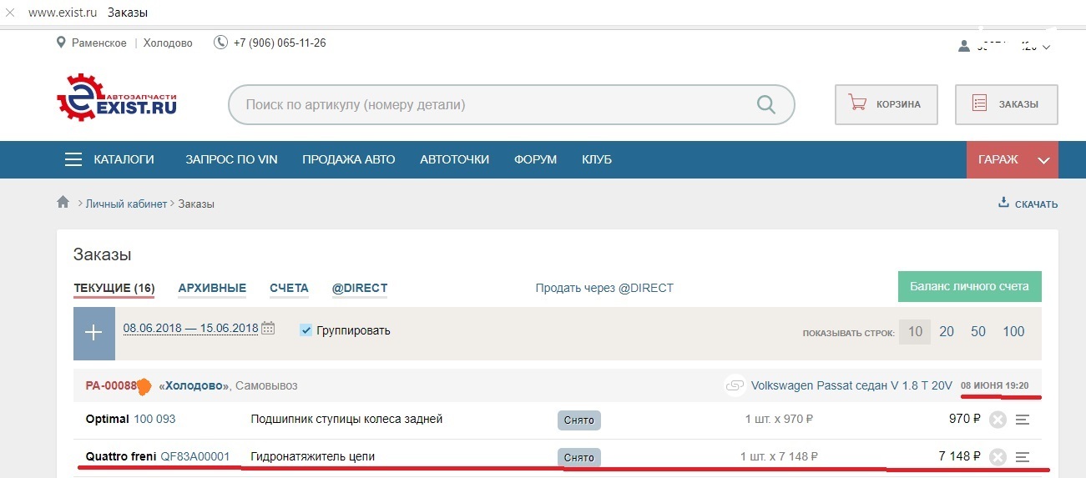Click the Холодово location in header
Screen dimensions: 1086x478
(168, 43)
